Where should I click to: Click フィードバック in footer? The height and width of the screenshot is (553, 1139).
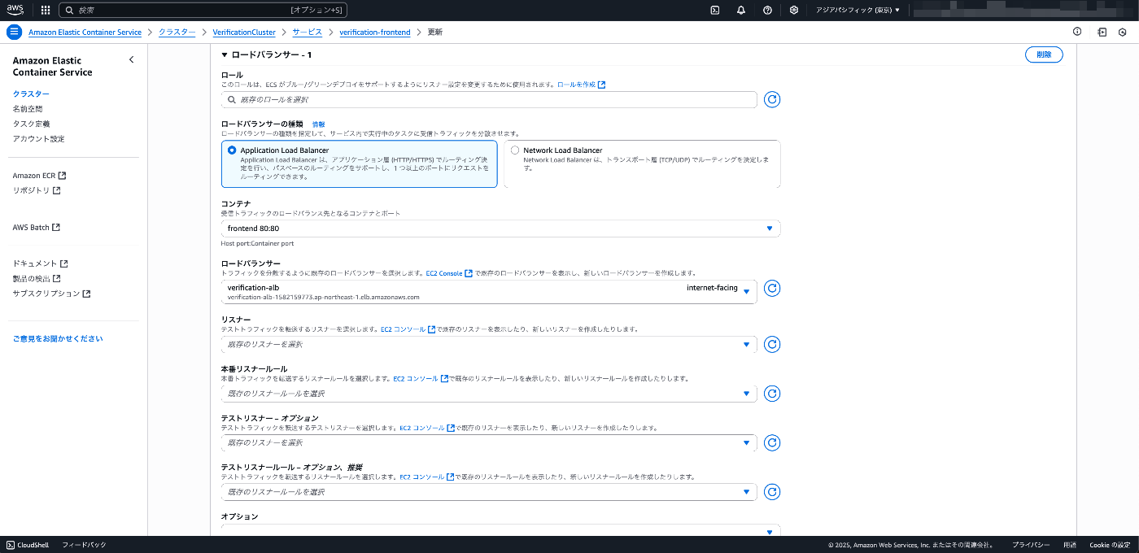84,545
